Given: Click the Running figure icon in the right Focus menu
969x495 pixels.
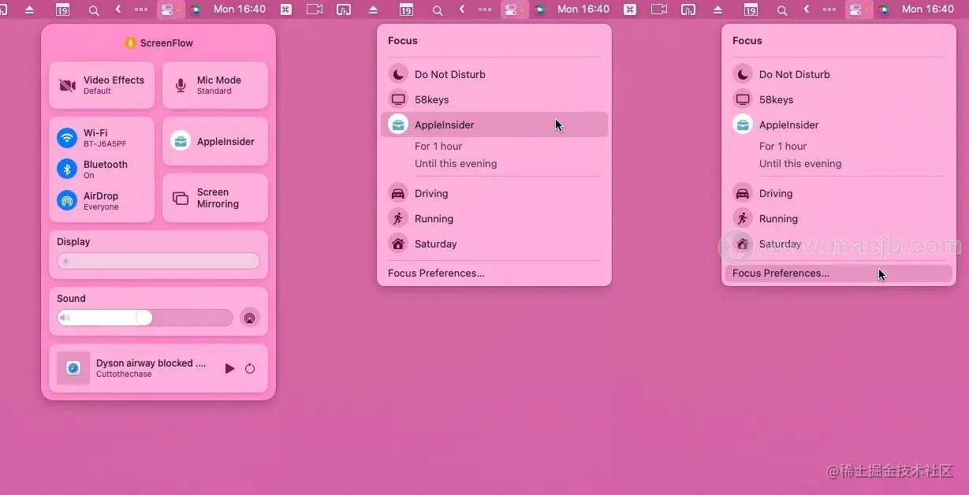Looking at the screenshot, I should pyautogui.click(x=743, y=218).
